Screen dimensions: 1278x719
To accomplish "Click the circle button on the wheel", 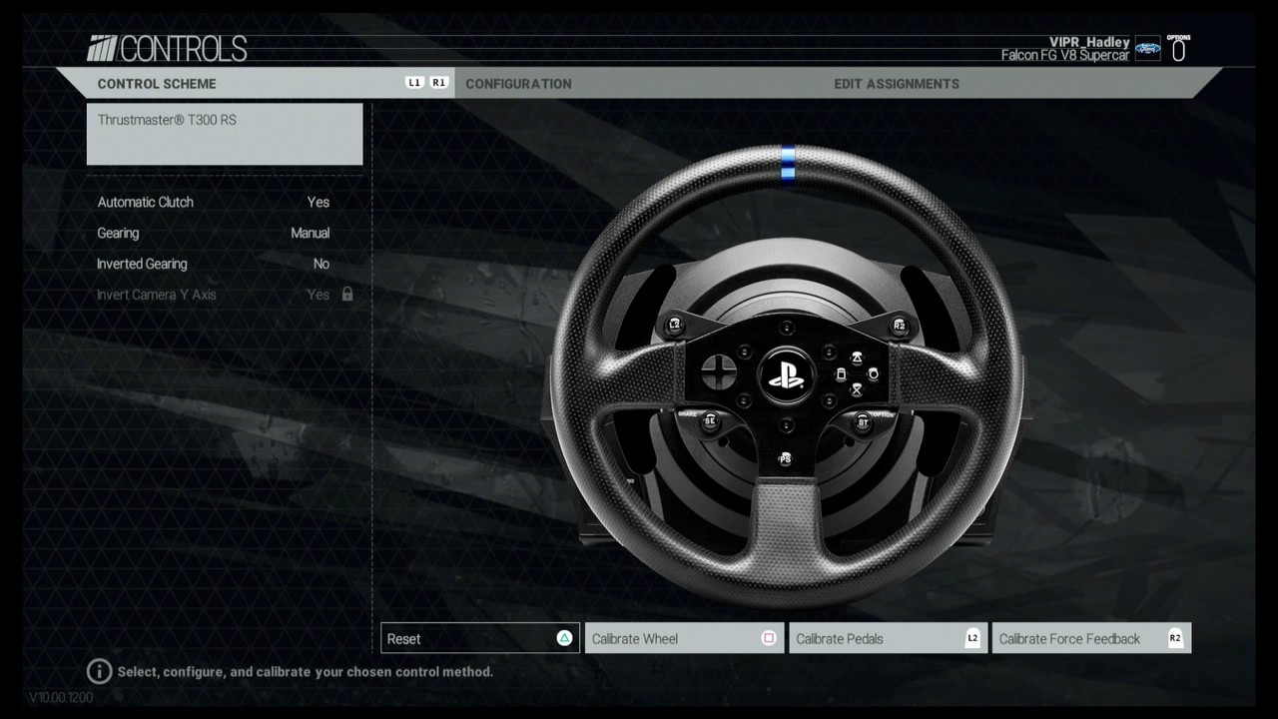I will tap(873, 373).
